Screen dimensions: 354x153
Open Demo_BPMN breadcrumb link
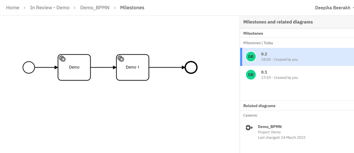click(x=95, y=8)
